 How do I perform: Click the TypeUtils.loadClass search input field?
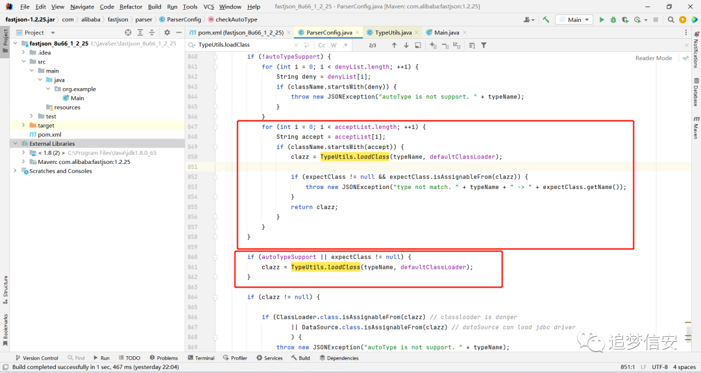coord(245,45)
